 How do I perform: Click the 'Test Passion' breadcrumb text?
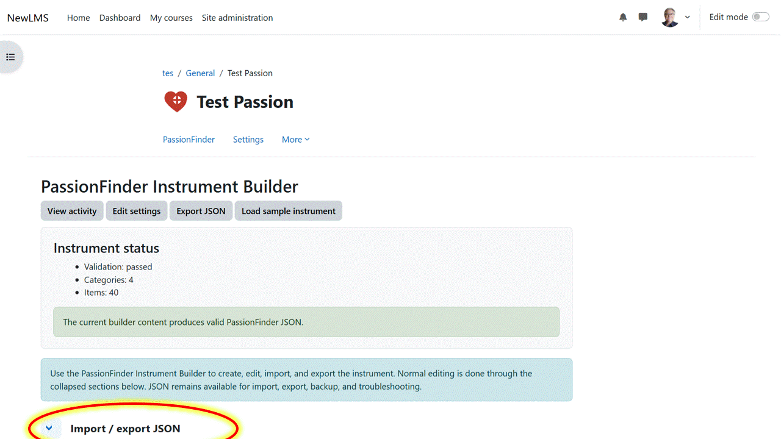pyautogui.click(x=250, y=73)
